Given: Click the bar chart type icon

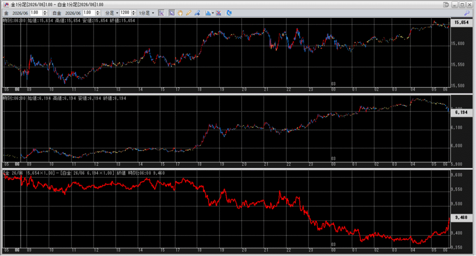Looking at the screenshot, I should (208, 13).
